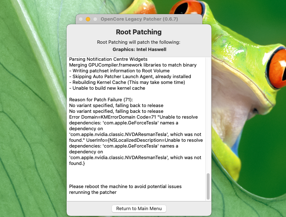Click 'Root Patching will patch the following:' text
The height and width of the screenshot is (217, 286).
139,42
